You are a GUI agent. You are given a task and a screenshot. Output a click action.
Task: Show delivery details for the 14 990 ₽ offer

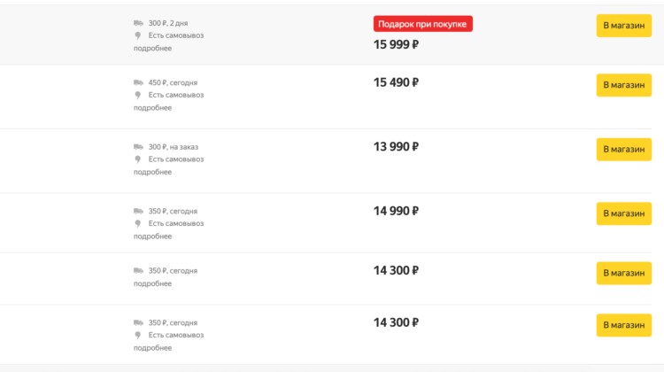point(152,236)
